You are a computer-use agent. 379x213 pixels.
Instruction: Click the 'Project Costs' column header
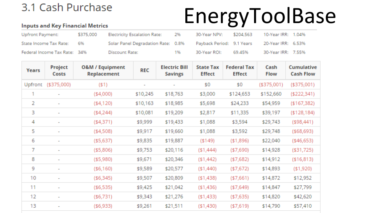[x=59, y=70]
